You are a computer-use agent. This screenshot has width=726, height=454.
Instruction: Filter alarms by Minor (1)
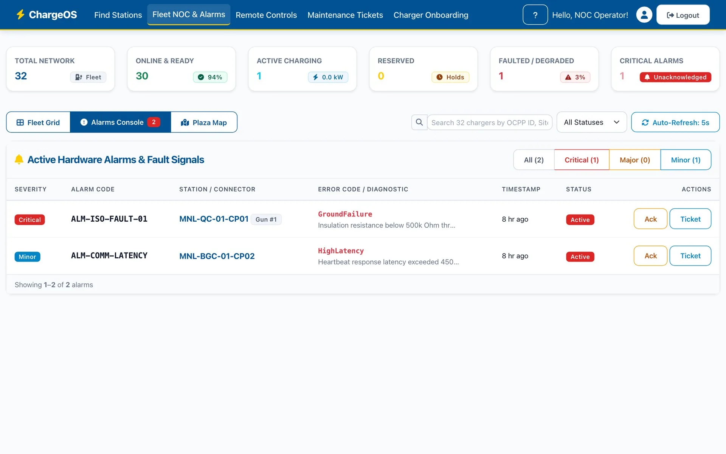point(686,160)
